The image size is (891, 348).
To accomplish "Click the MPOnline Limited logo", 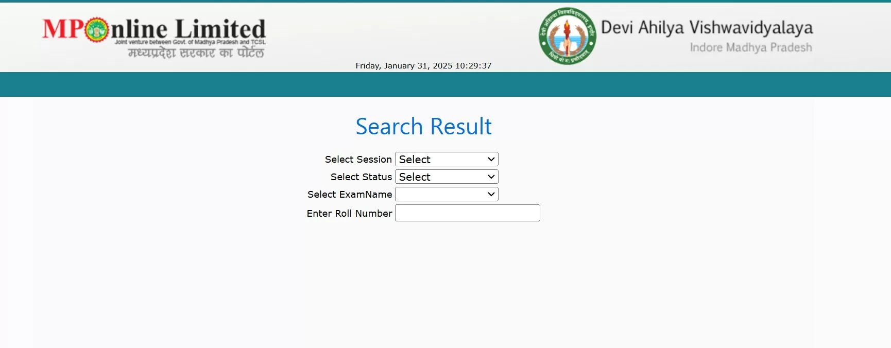I will (x=154, y=38).
